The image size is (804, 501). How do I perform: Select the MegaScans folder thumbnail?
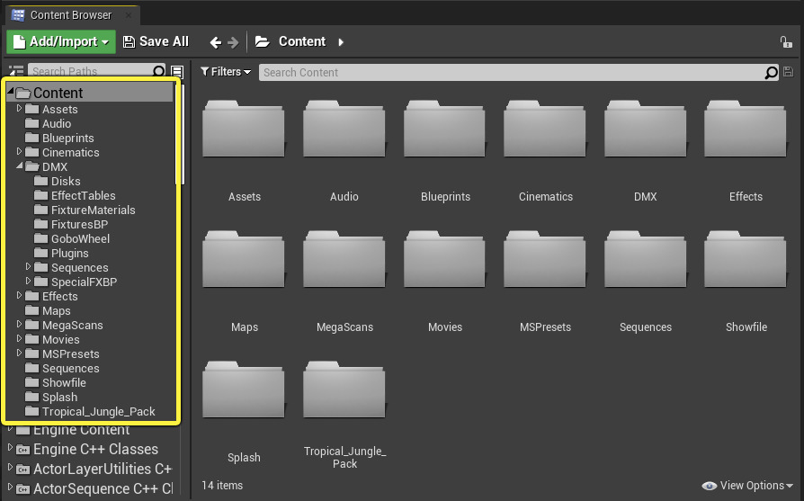click(344, 259)
